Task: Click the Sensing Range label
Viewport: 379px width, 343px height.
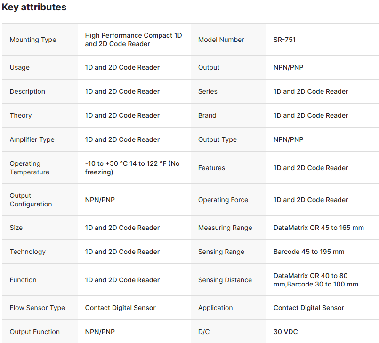Action: [221, 252]
